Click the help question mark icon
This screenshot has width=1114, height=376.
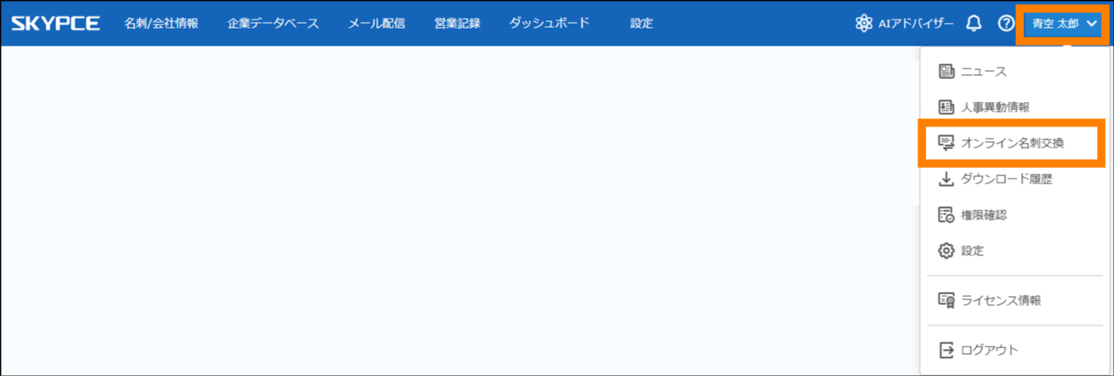[1006, 24]
